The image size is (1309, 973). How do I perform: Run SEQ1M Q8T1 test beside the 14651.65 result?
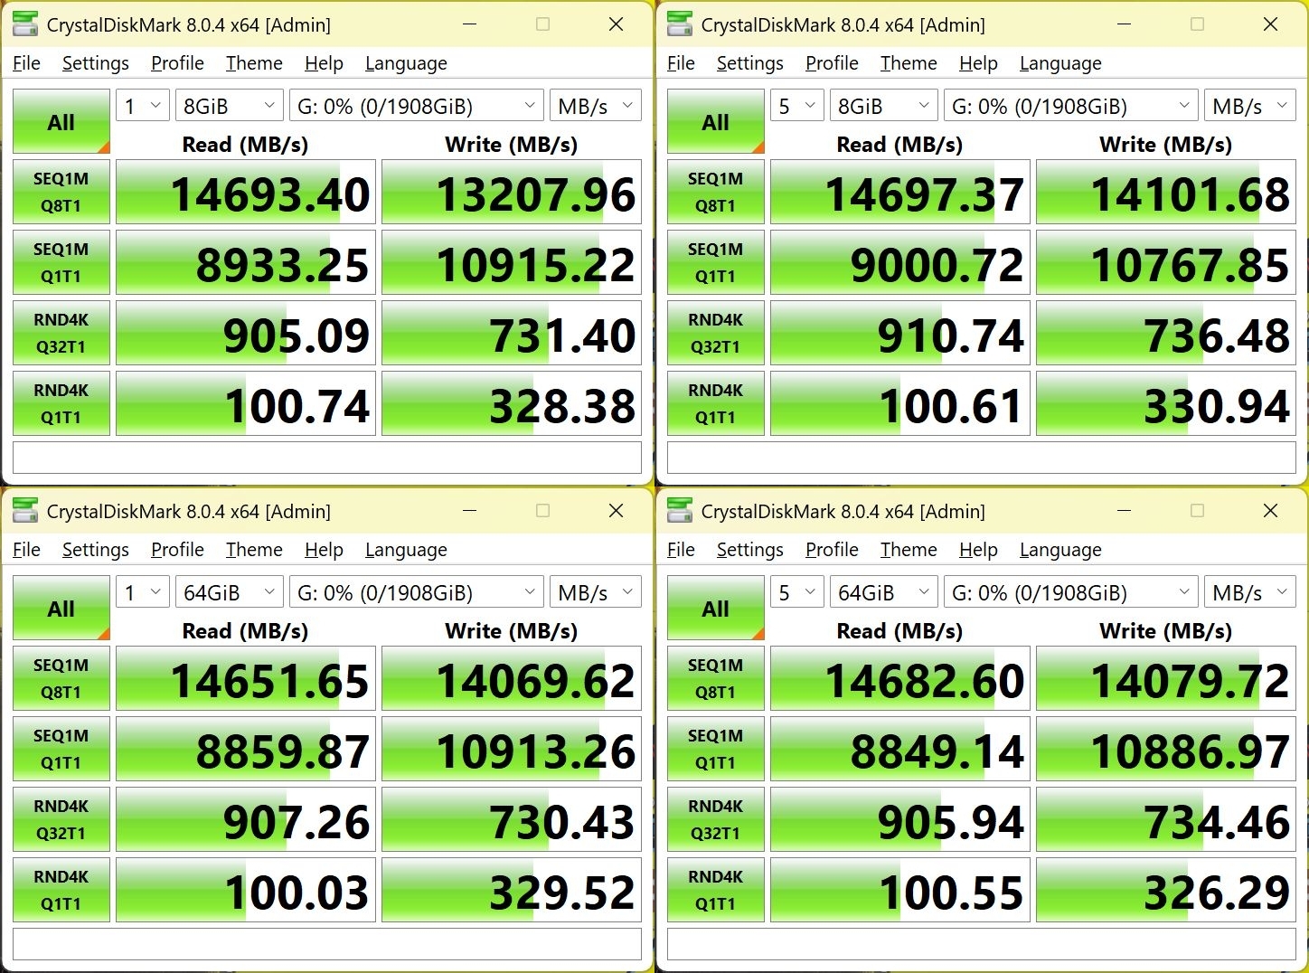(61, 678)
